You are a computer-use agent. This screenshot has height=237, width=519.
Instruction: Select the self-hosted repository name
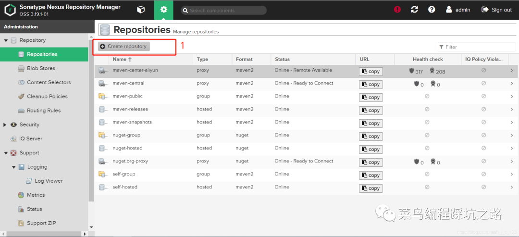[125, 187]
